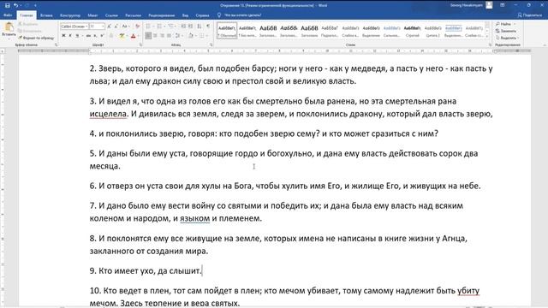Screen dimensions: 548x308
Task: Increase font size with grow font icon
Action: (109, 27)
